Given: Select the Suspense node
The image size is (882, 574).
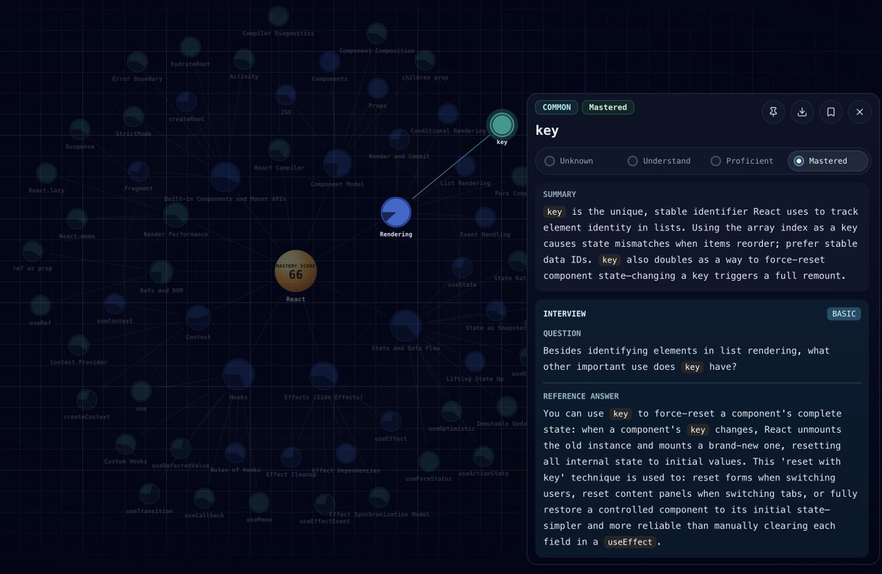Looking at the screenshot, I should tap(80, 129).
